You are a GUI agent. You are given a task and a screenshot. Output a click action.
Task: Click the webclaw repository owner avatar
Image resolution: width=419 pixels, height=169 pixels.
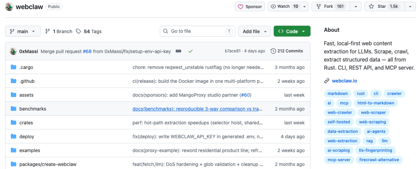coord(9,7)
